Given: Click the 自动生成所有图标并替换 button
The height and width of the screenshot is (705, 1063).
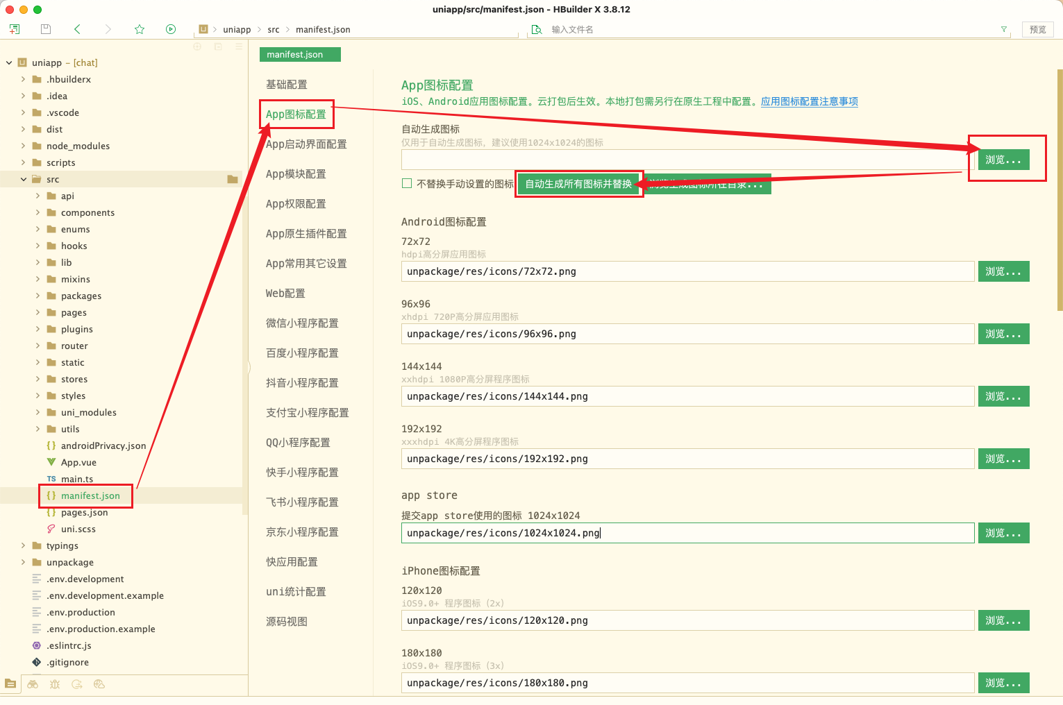Looking at the screenshot, I should pyautogui.click(x=578, y=184).
